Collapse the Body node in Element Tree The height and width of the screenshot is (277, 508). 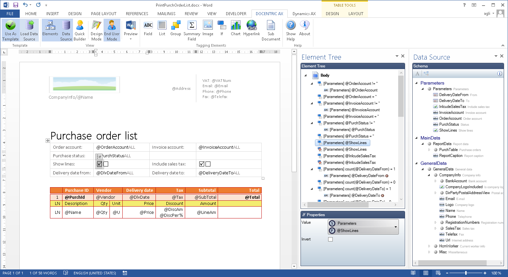305,75
